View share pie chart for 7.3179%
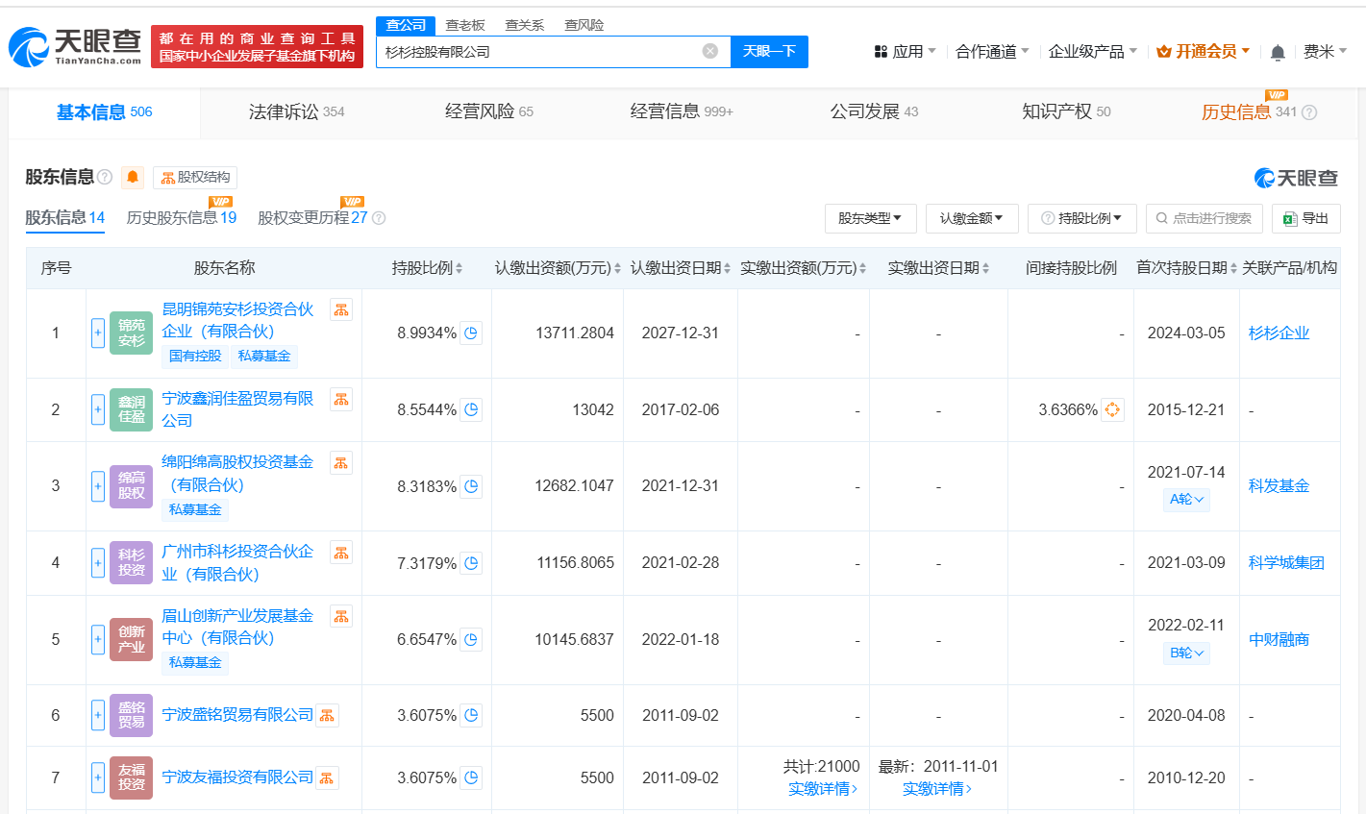The height and width of the screenshot is (814, 1366). [471, 563]
